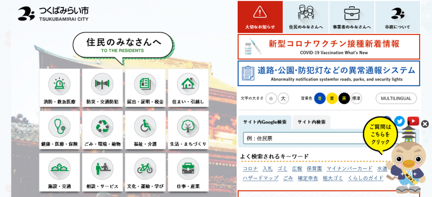Search keyword link 水道
The image size is (432, 197).
382,168
